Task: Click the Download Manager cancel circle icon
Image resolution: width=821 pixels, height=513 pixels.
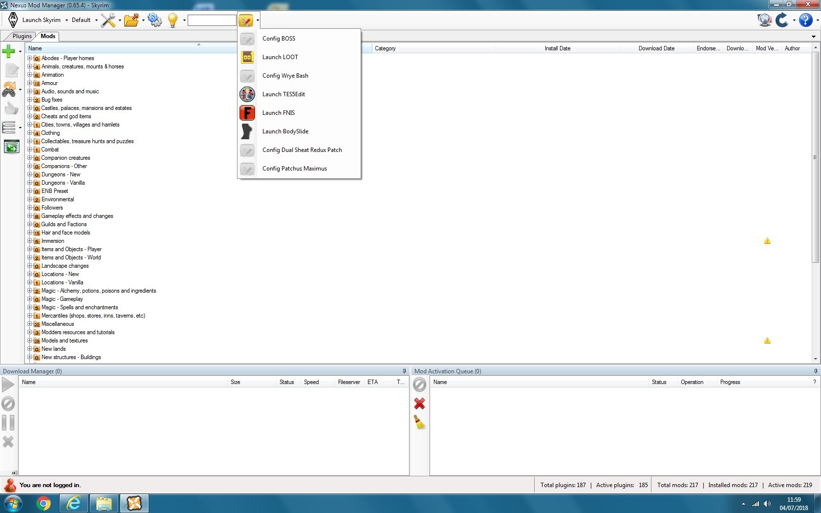Action: (x=8, y=404)
